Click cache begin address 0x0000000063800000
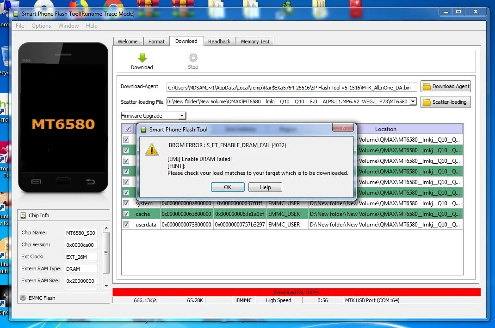This screenshot has height=328, width=495. click(186, 214)
